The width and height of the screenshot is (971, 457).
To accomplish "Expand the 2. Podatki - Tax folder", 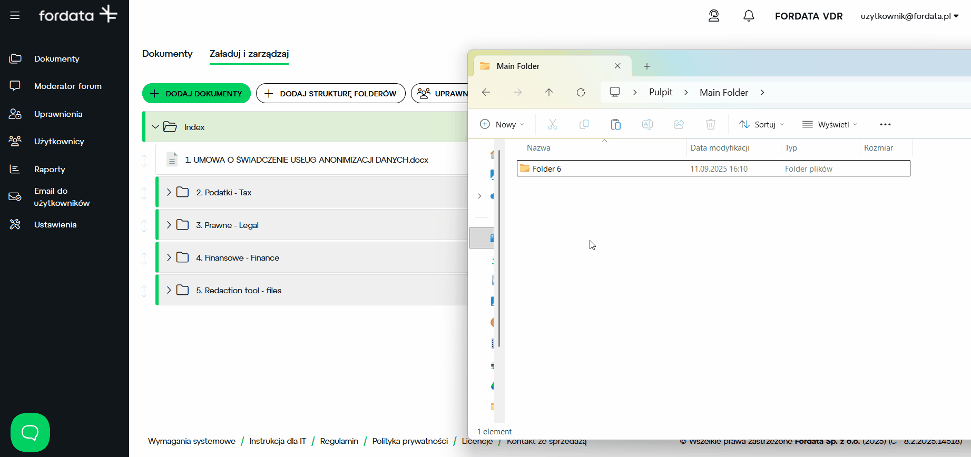I will click(x=169, y=192).
